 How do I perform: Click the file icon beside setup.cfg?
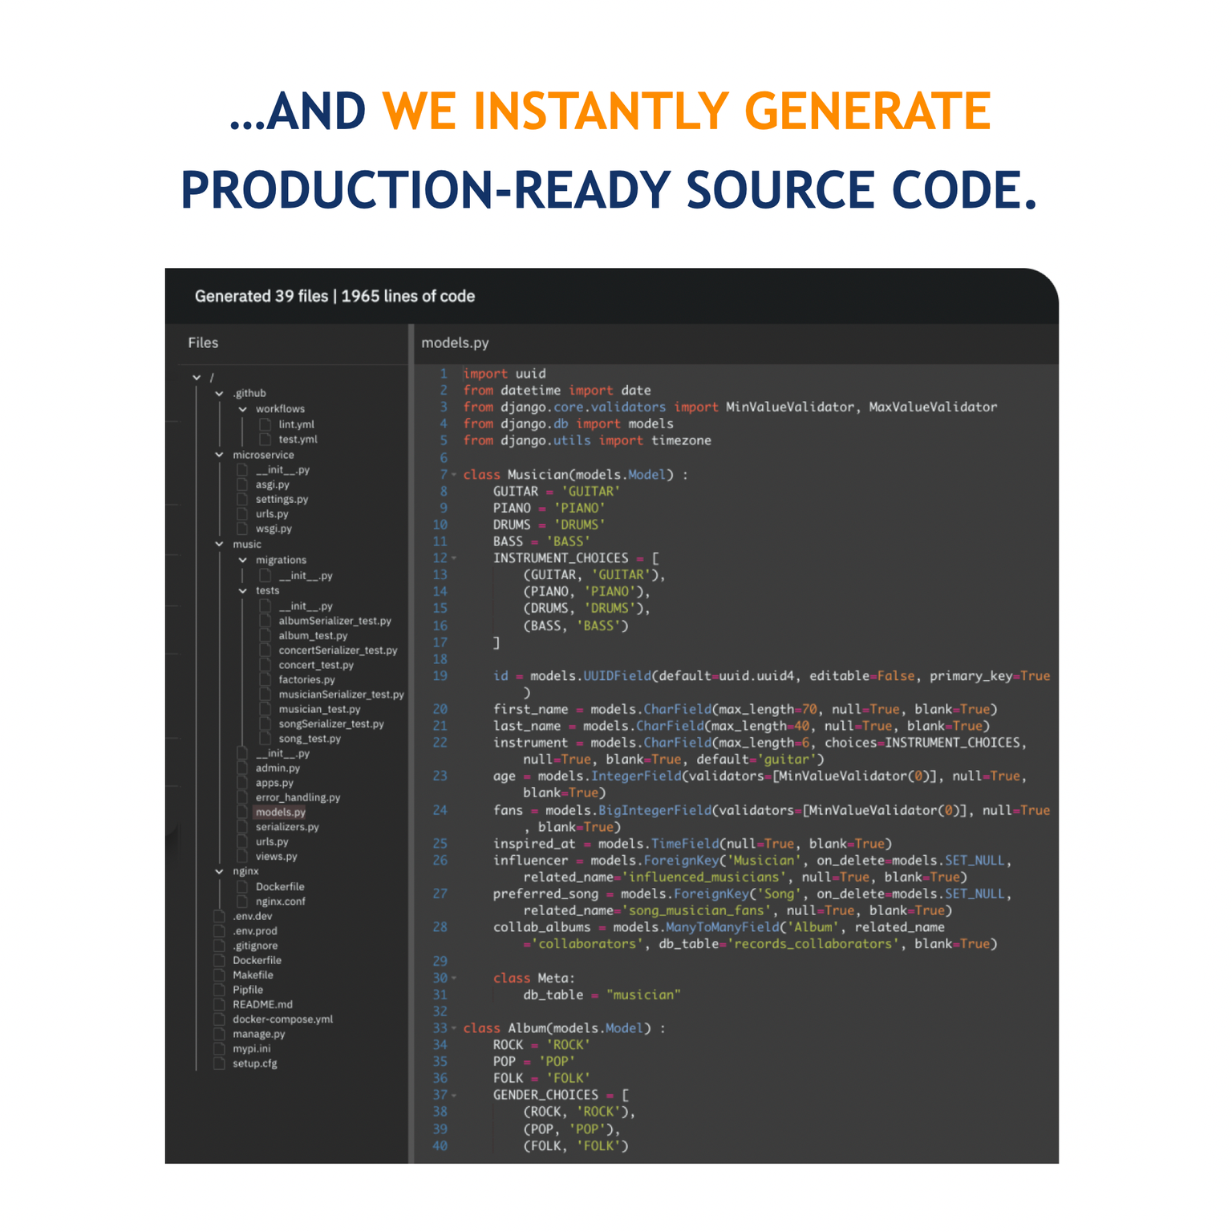219,1064
